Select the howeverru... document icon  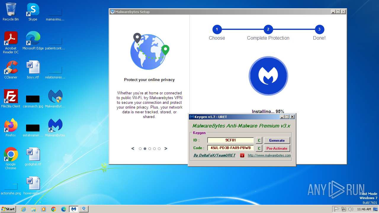click(33, 186)
